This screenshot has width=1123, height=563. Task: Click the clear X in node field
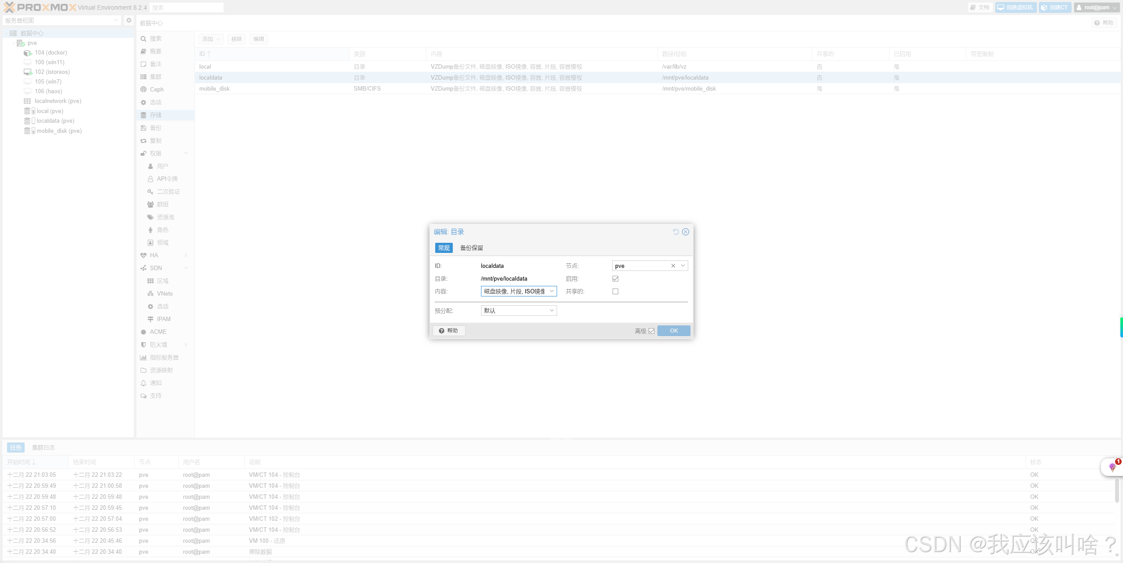(673, 266)
